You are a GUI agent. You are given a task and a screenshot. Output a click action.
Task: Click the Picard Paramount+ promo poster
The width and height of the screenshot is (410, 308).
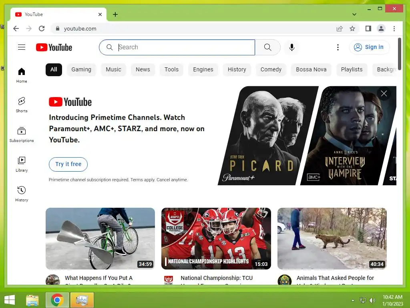(x=268, y=136)
